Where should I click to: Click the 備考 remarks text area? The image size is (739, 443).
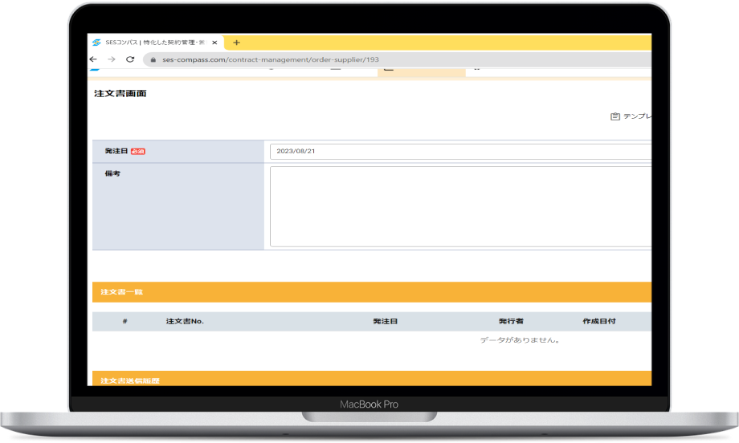[x=460, y=207]
